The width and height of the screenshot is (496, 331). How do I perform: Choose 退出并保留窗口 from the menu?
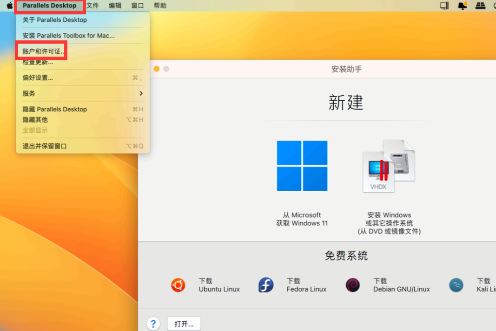coord(45,146)
